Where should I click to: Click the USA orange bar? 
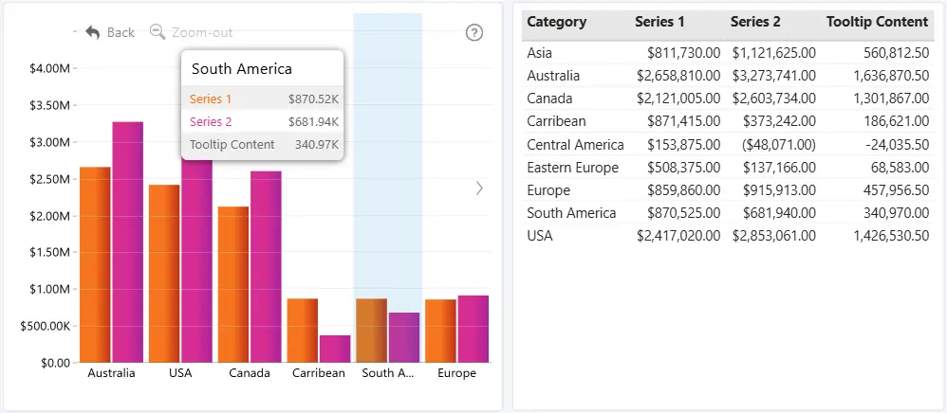pos(164,274)
